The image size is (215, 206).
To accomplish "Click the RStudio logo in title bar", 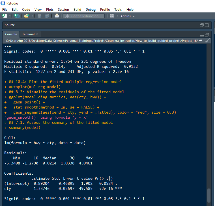I will coord(3,3).
